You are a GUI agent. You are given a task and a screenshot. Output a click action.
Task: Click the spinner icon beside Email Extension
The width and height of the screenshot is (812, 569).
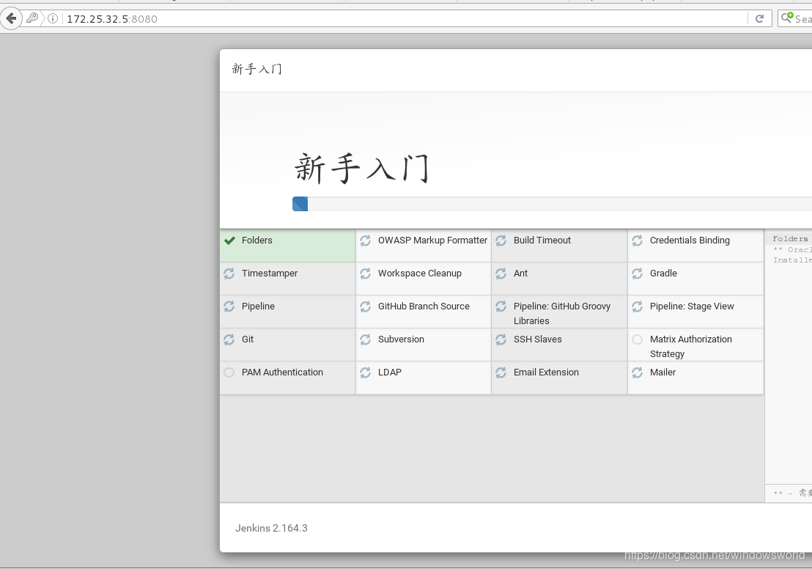coord(501,372)
